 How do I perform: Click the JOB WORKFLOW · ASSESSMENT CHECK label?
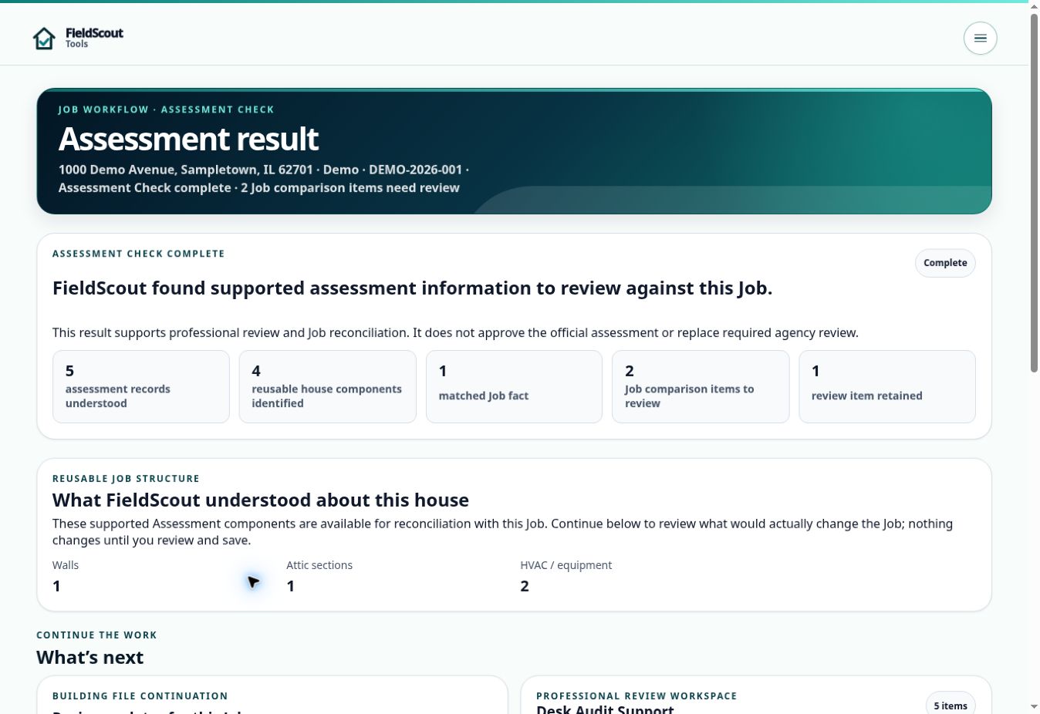click(x=166, y=109)
